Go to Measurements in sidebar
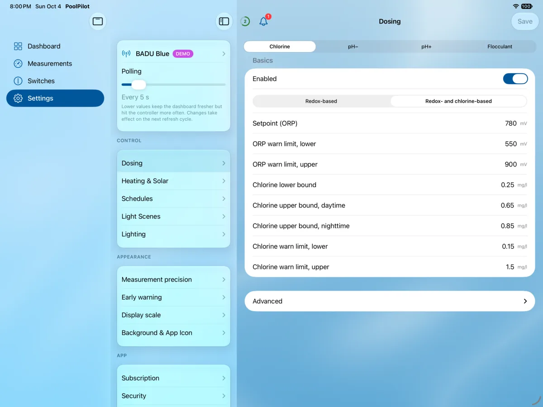 click(55, 63)
